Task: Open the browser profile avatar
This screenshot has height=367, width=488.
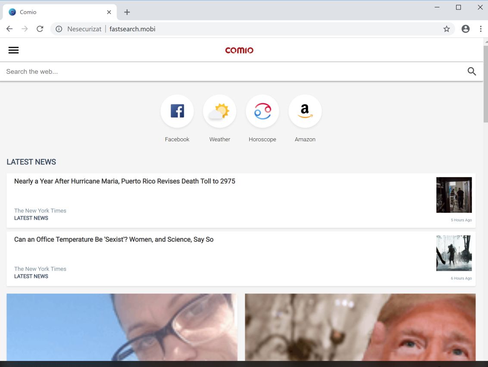Action: [x=465, y=28]
